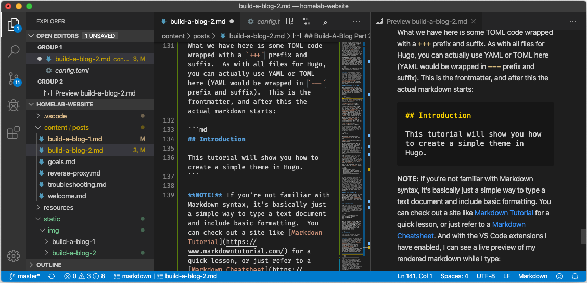This screenshot has height=283, width=587.
Task: Open the notifications bell in status bar
Action: [x=575, y=276]
